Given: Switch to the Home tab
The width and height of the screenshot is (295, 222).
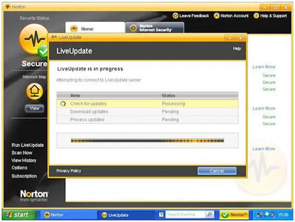Looking at the screenshot, I should coord(87,29).
